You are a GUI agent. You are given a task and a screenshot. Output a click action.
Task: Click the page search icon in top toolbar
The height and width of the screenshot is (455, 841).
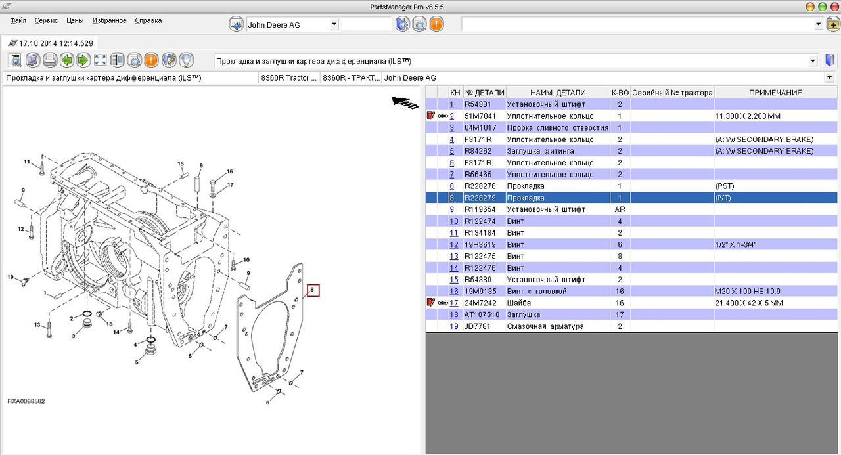click(x=419, y=24)
